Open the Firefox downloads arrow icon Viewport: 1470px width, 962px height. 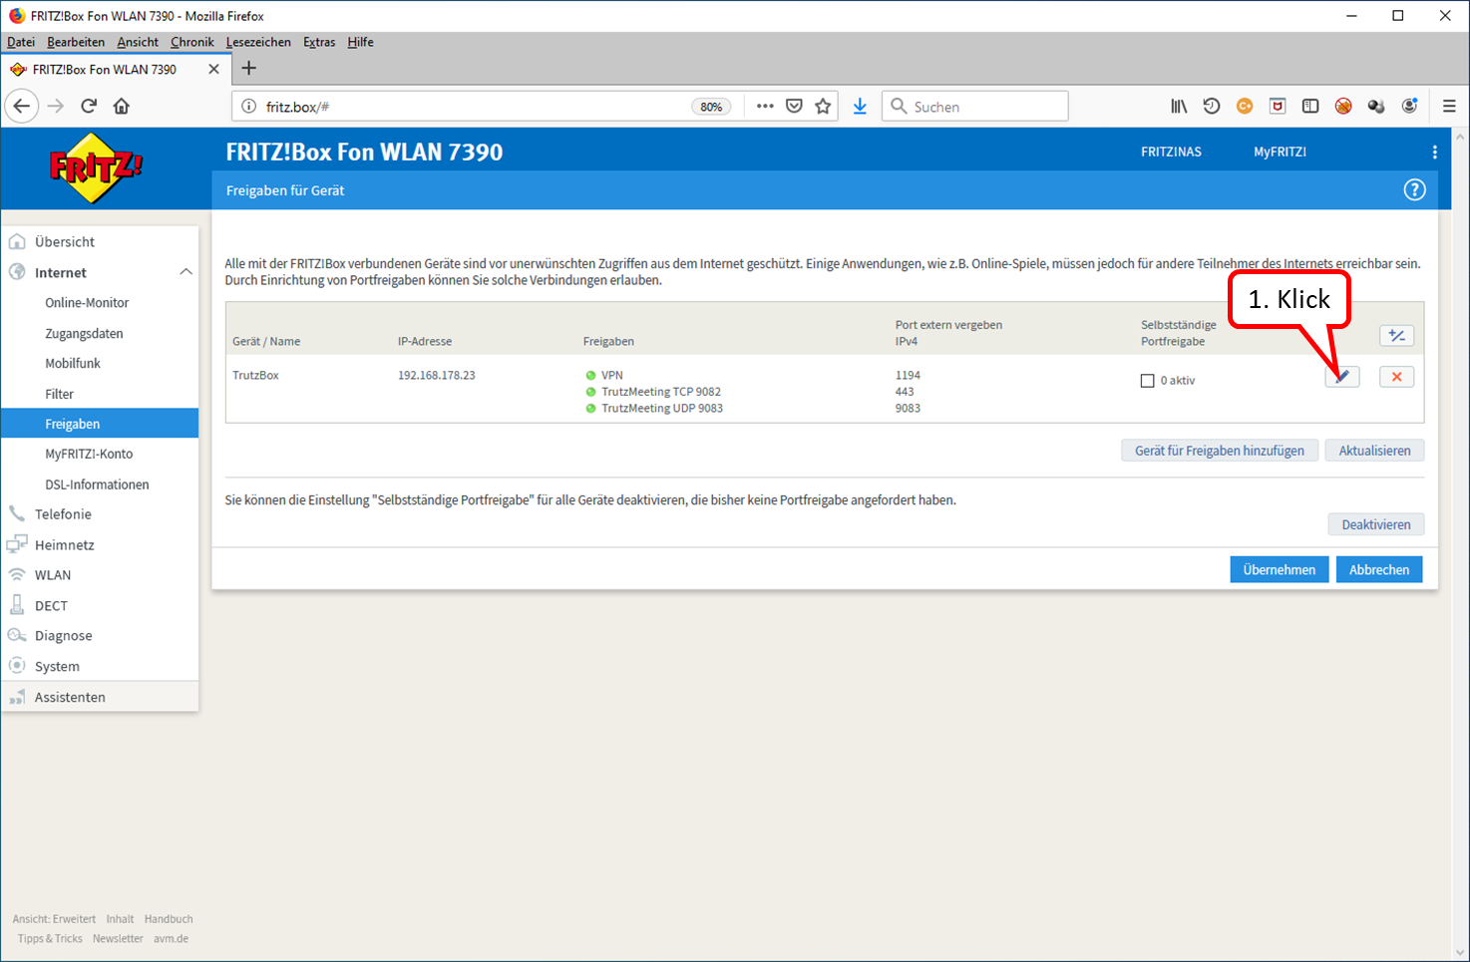(x=860, y=106)
